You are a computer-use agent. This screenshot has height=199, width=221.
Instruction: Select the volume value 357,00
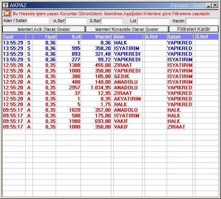(x=103, y=110)
